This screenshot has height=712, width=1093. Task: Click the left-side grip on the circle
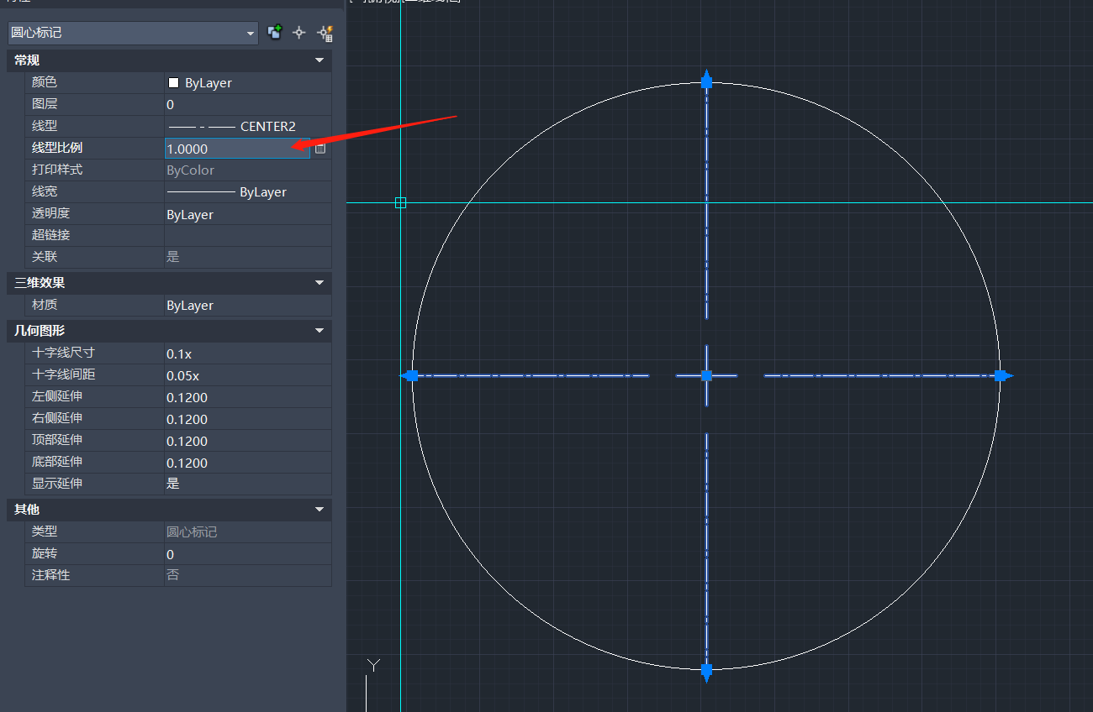tap(412, 375)
